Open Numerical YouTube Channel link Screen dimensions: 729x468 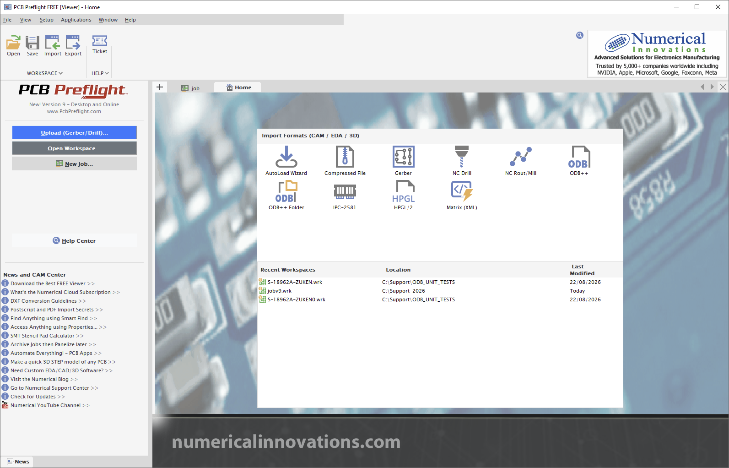50,405
